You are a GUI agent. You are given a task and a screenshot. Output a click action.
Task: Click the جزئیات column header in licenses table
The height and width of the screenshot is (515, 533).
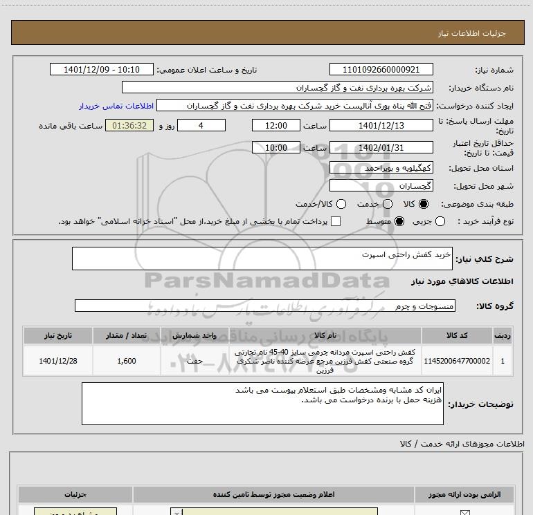pos(75,494)
